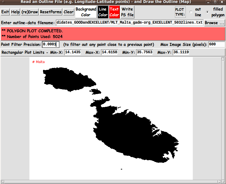Click the small Comino island shape

tap(95, 92)
